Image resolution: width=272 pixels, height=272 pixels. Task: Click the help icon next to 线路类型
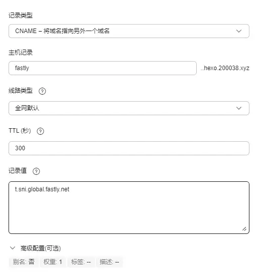42,91
